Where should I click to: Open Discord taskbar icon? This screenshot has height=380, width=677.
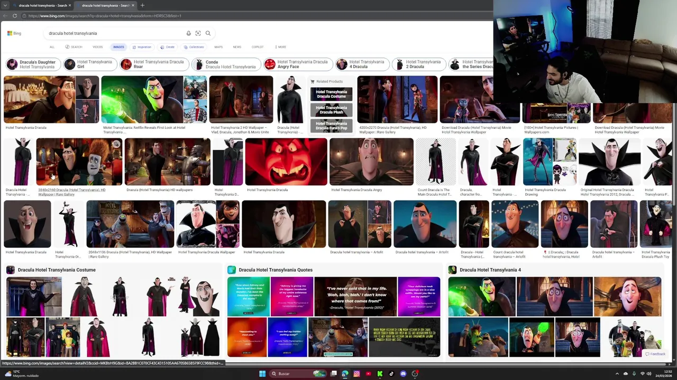[403, 374]
